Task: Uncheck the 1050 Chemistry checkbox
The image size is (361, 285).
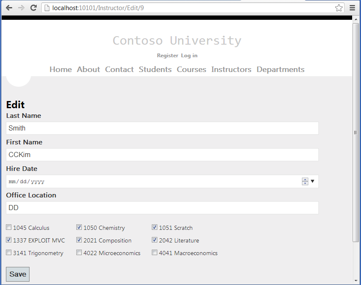Action: click(x=79, y=227)
